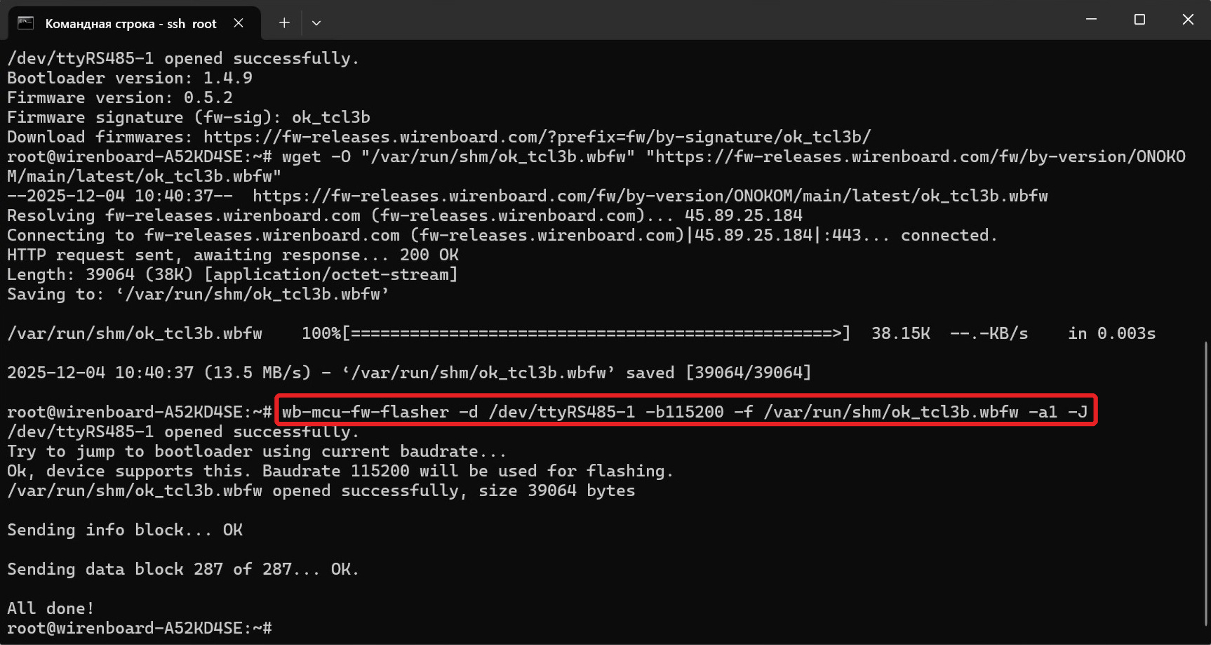Minimize the terminal window
This screenshot has width=1211, height=645.
click(1091, 19)
